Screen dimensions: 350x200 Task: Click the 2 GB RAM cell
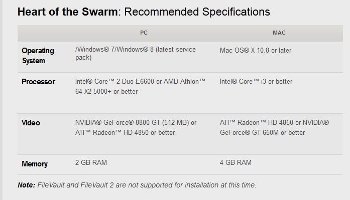pos(91,162)
